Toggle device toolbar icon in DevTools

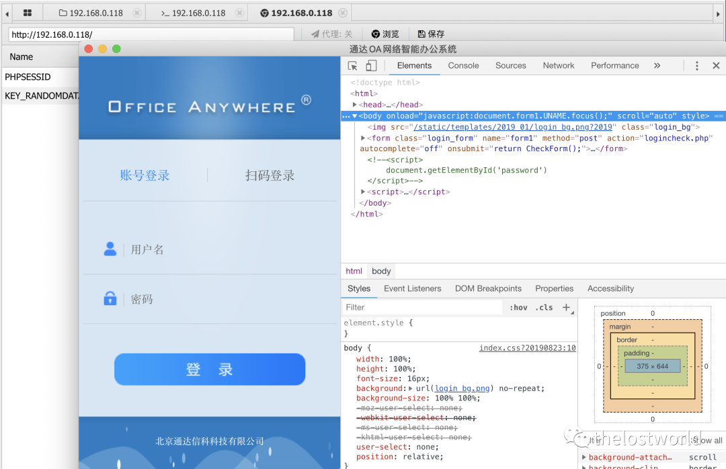tap(371, 66)
